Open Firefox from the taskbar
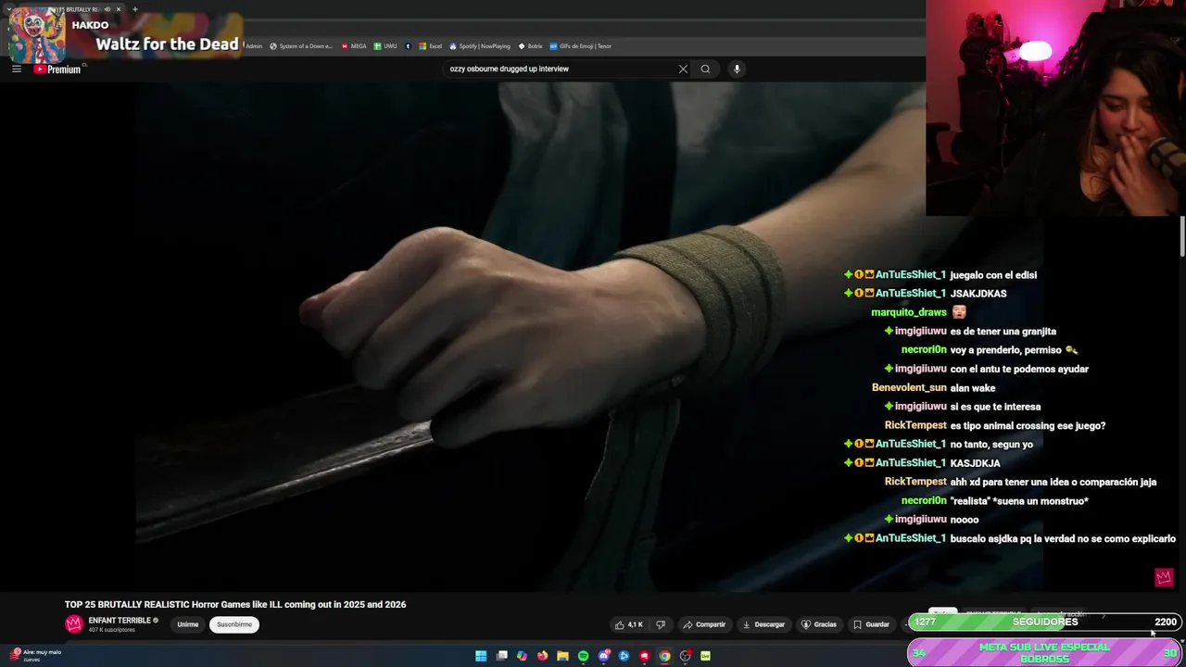Viewport: 1186px width, 667px height. point(542,656)
